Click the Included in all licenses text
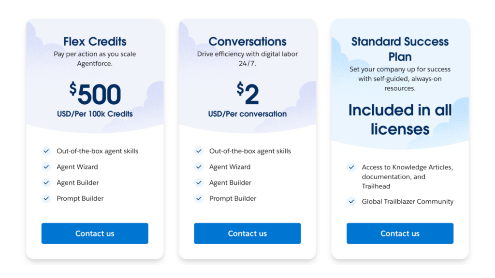Viewport: 495px width, 278px height. [x=400, y=120]
